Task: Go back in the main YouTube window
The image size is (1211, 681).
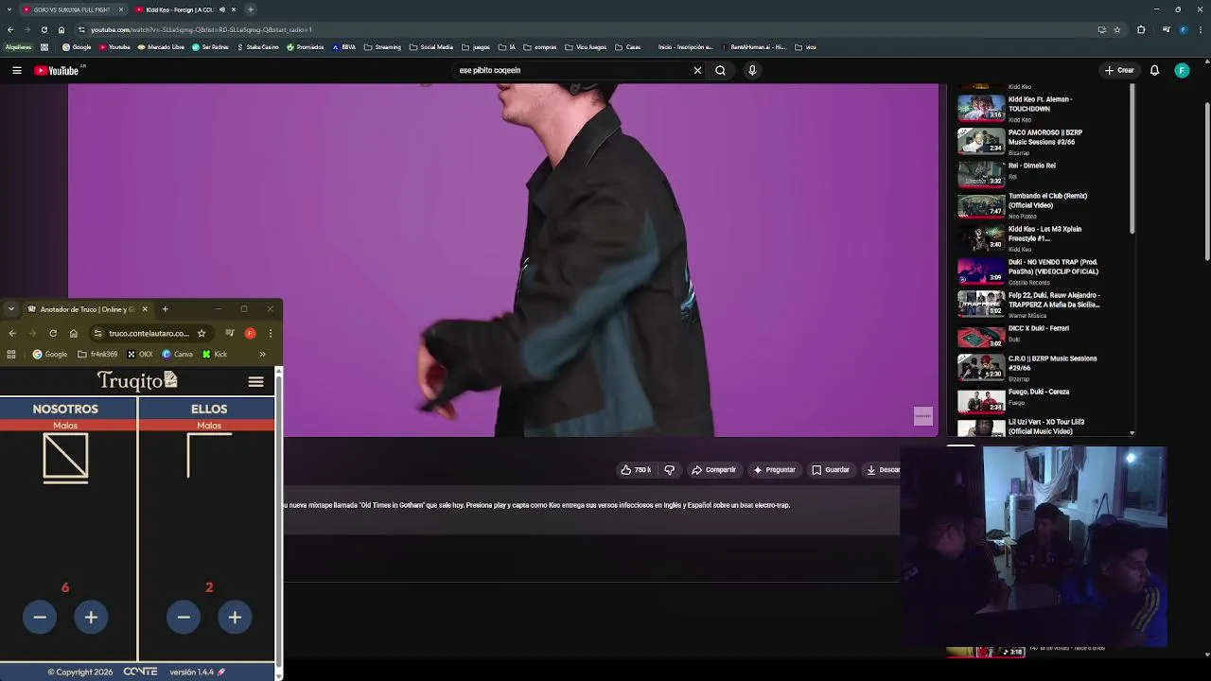Action: [10, 29]
